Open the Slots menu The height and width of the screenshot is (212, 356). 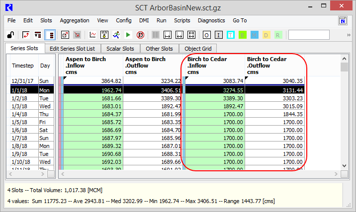tap(46, 20)
